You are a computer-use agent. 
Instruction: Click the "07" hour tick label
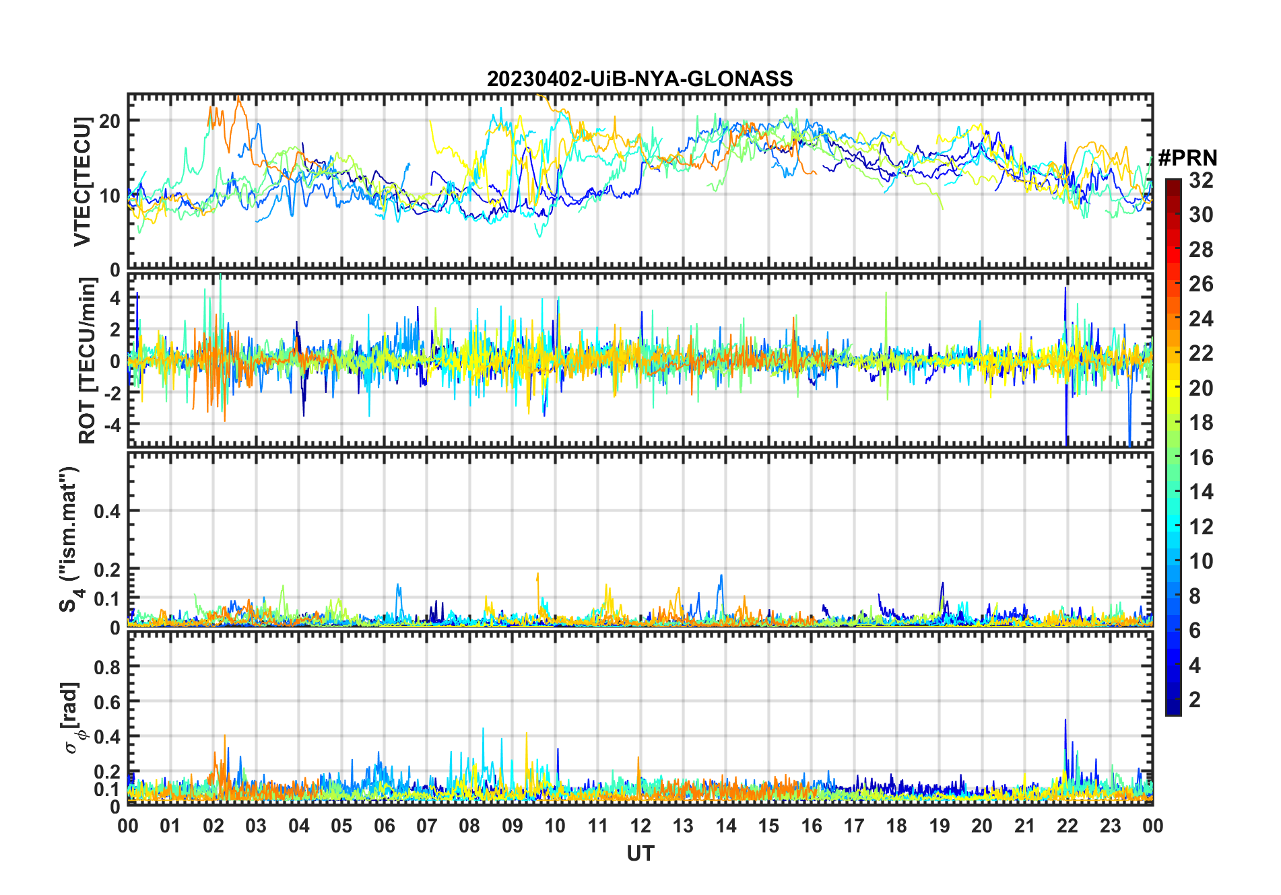coord(427,826)
